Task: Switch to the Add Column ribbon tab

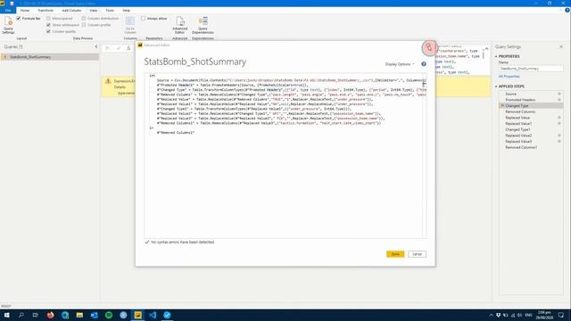Action: (71, 11)
